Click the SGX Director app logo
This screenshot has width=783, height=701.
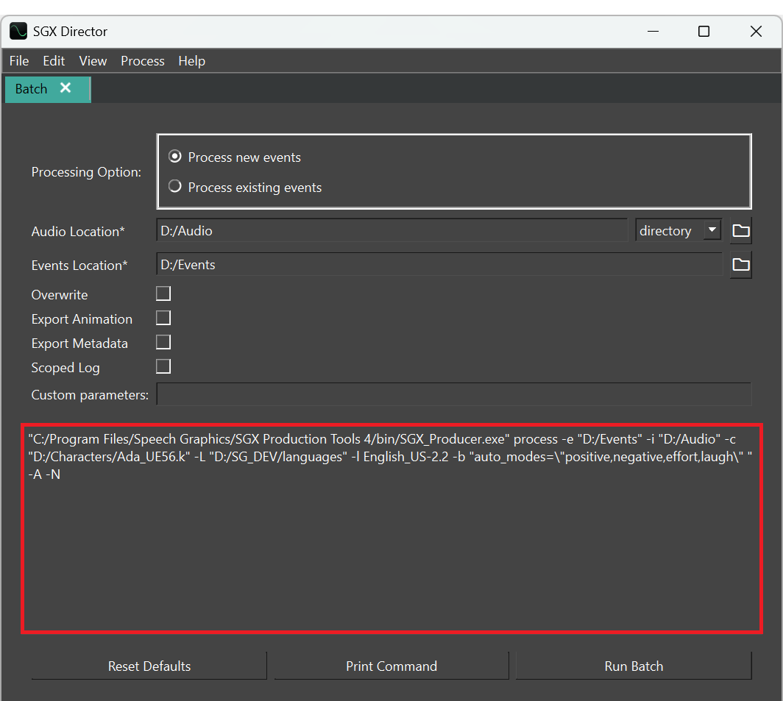click(18, 31)
